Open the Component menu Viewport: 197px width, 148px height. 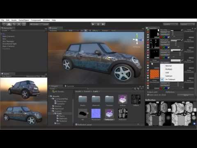[36, 20]
